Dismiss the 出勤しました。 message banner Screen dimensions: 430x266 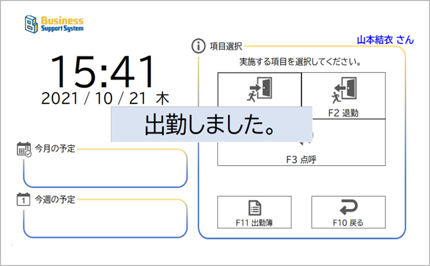coord(211,124)
